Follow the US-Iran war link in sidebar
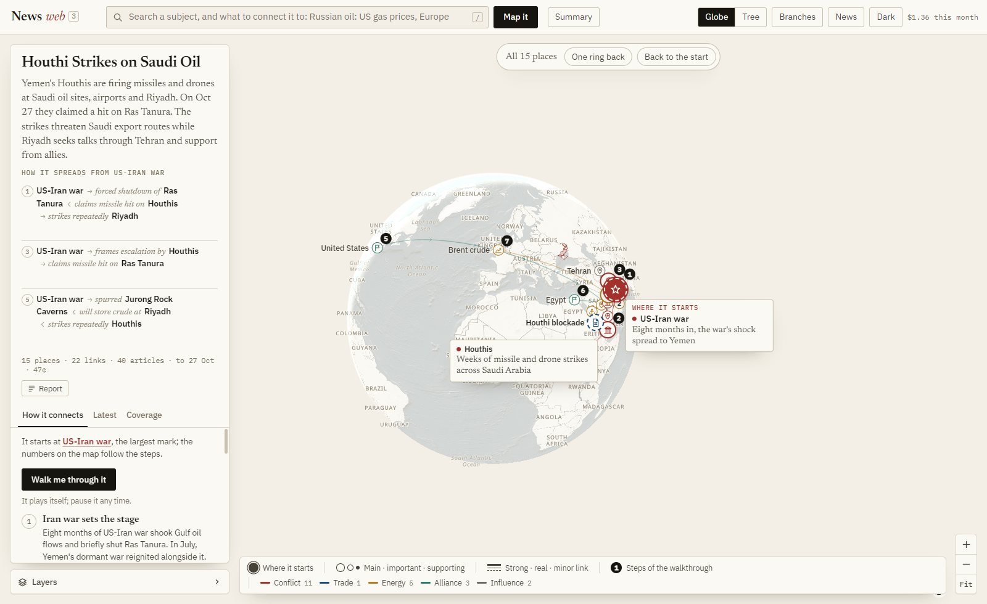This screenshot has height=604, width=987. click(86, 441)
